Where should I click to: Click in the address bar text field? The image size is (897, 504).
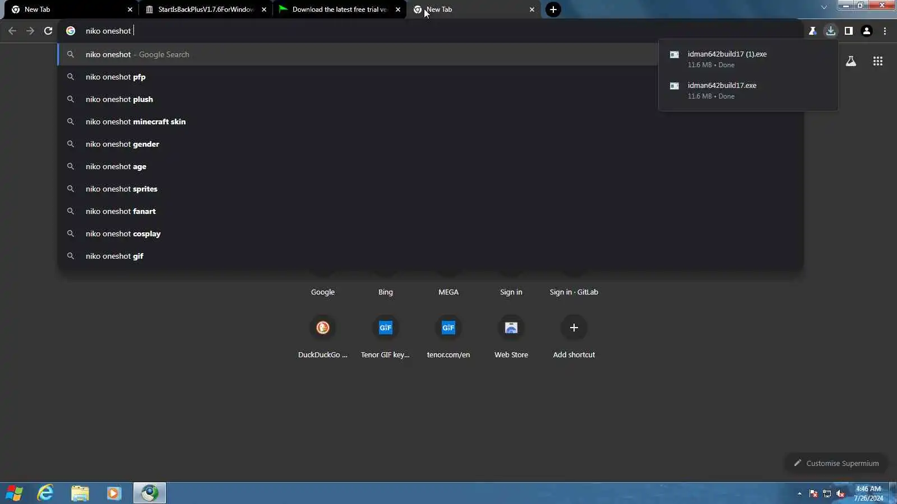pos(432,31)
